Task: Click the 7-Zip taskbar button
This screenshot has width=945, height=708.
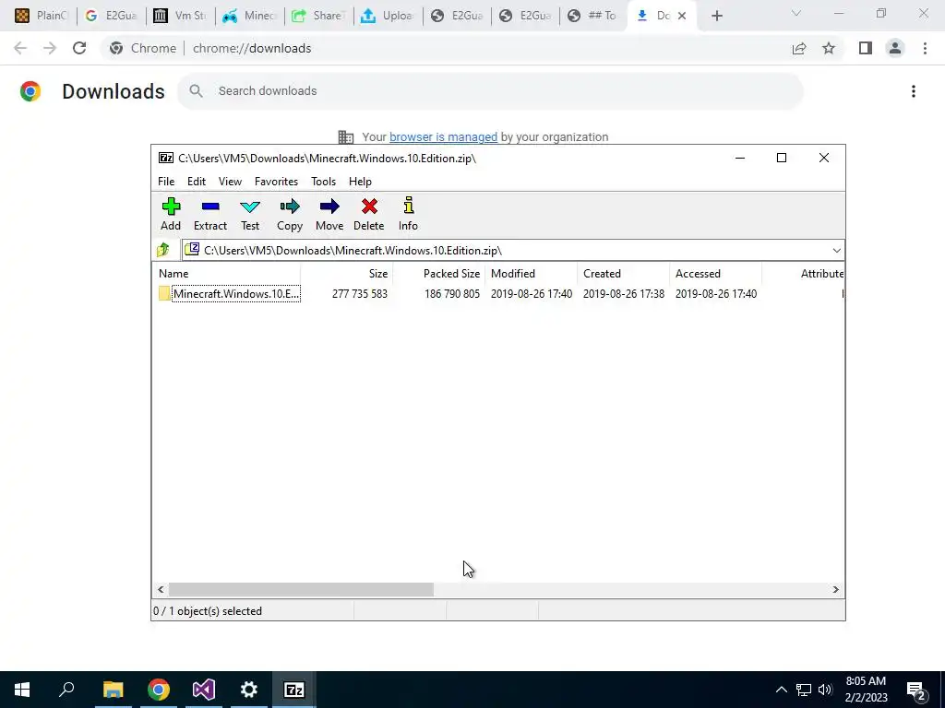Action: click(x=294, y=690)
